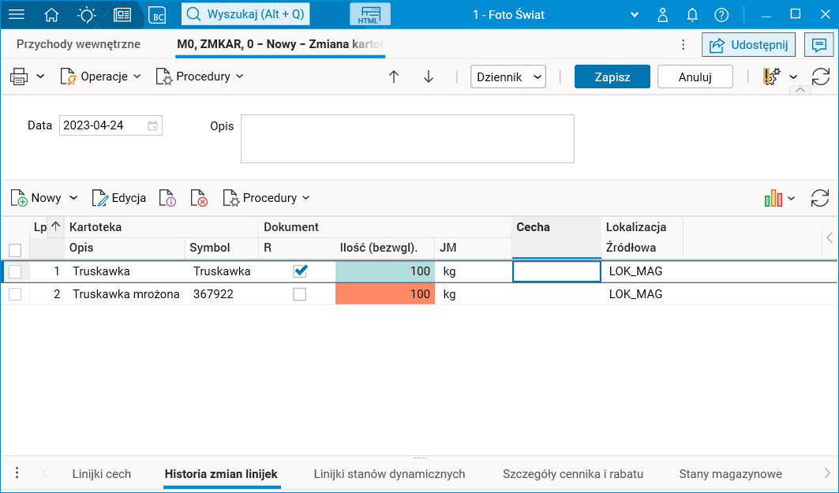
Task: Expand the printer dropdown arrow
Action: 40,77
